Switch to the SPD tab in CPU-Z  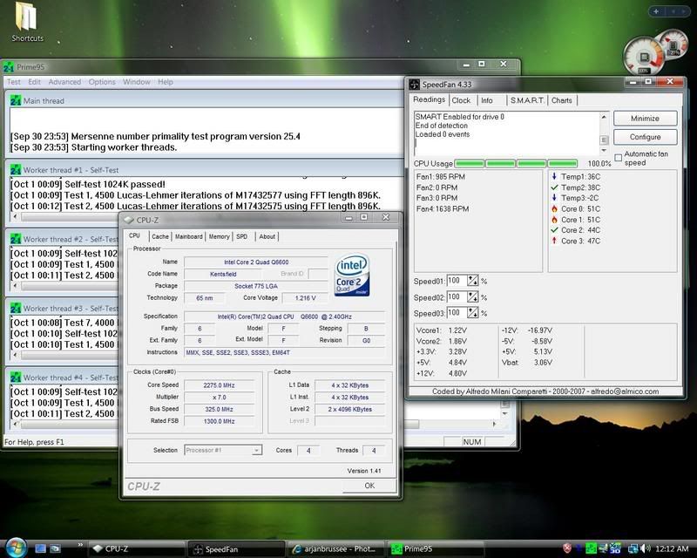244,236
